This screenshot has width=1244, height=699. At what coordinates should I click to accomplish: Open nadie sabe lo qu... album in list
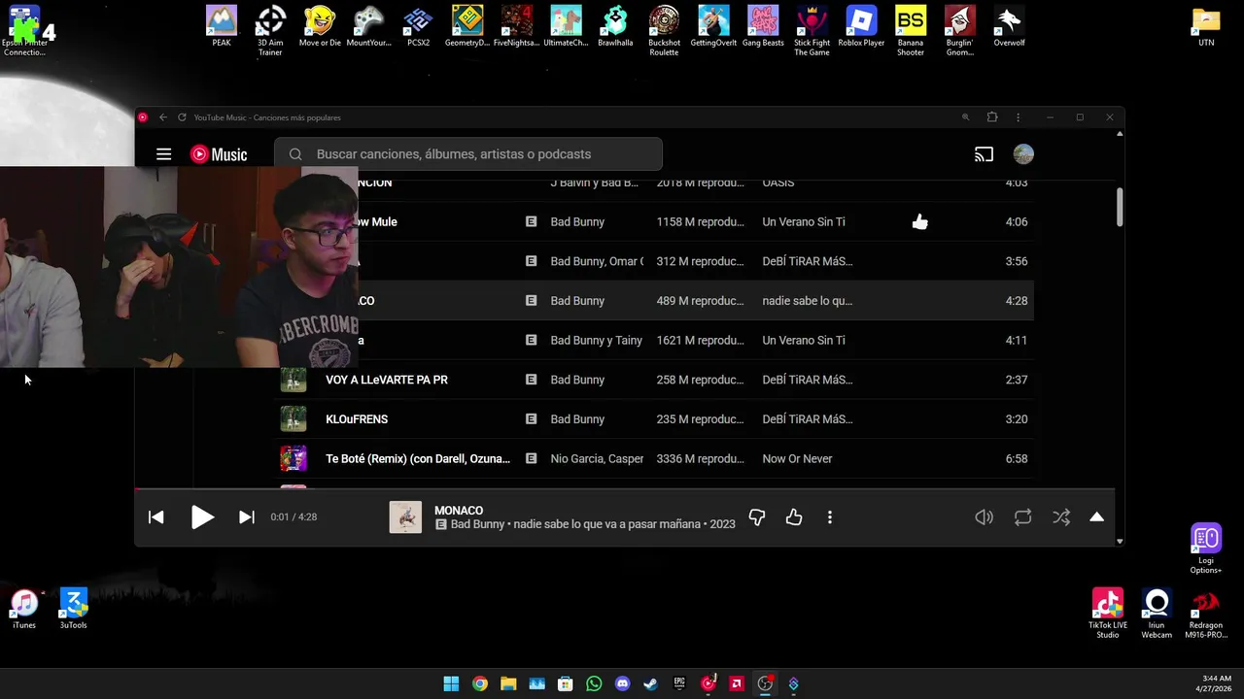[808, 301]
